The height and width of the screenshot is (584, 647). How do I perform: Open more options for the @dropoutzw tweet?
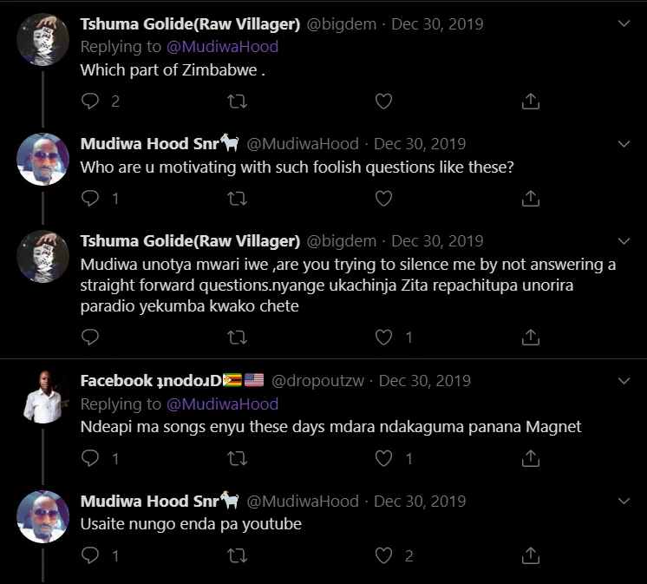click(624, 381)
